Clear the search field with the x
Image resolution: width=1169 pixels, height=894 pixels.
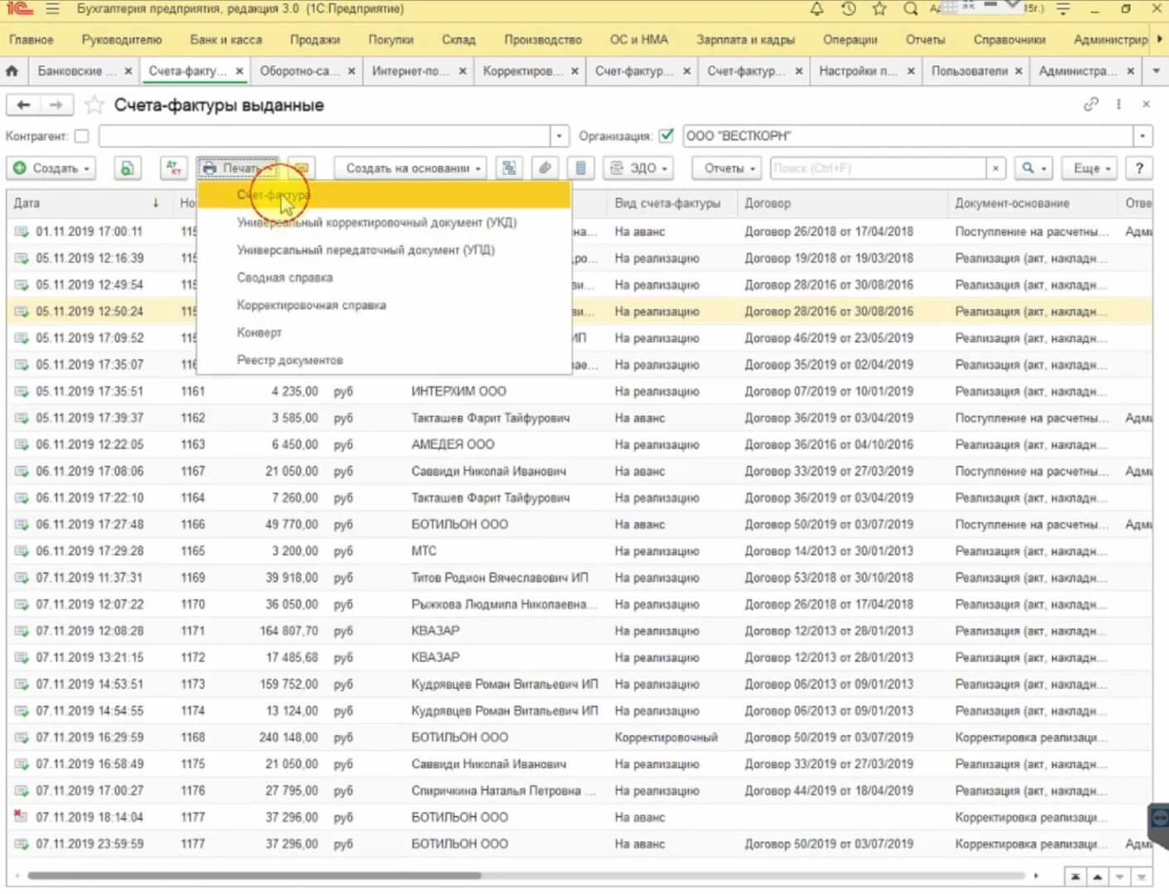[x=996, y=168]
